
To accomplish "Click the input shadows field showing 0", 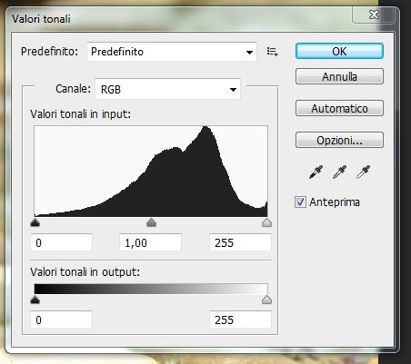I will tap(61, 242).
